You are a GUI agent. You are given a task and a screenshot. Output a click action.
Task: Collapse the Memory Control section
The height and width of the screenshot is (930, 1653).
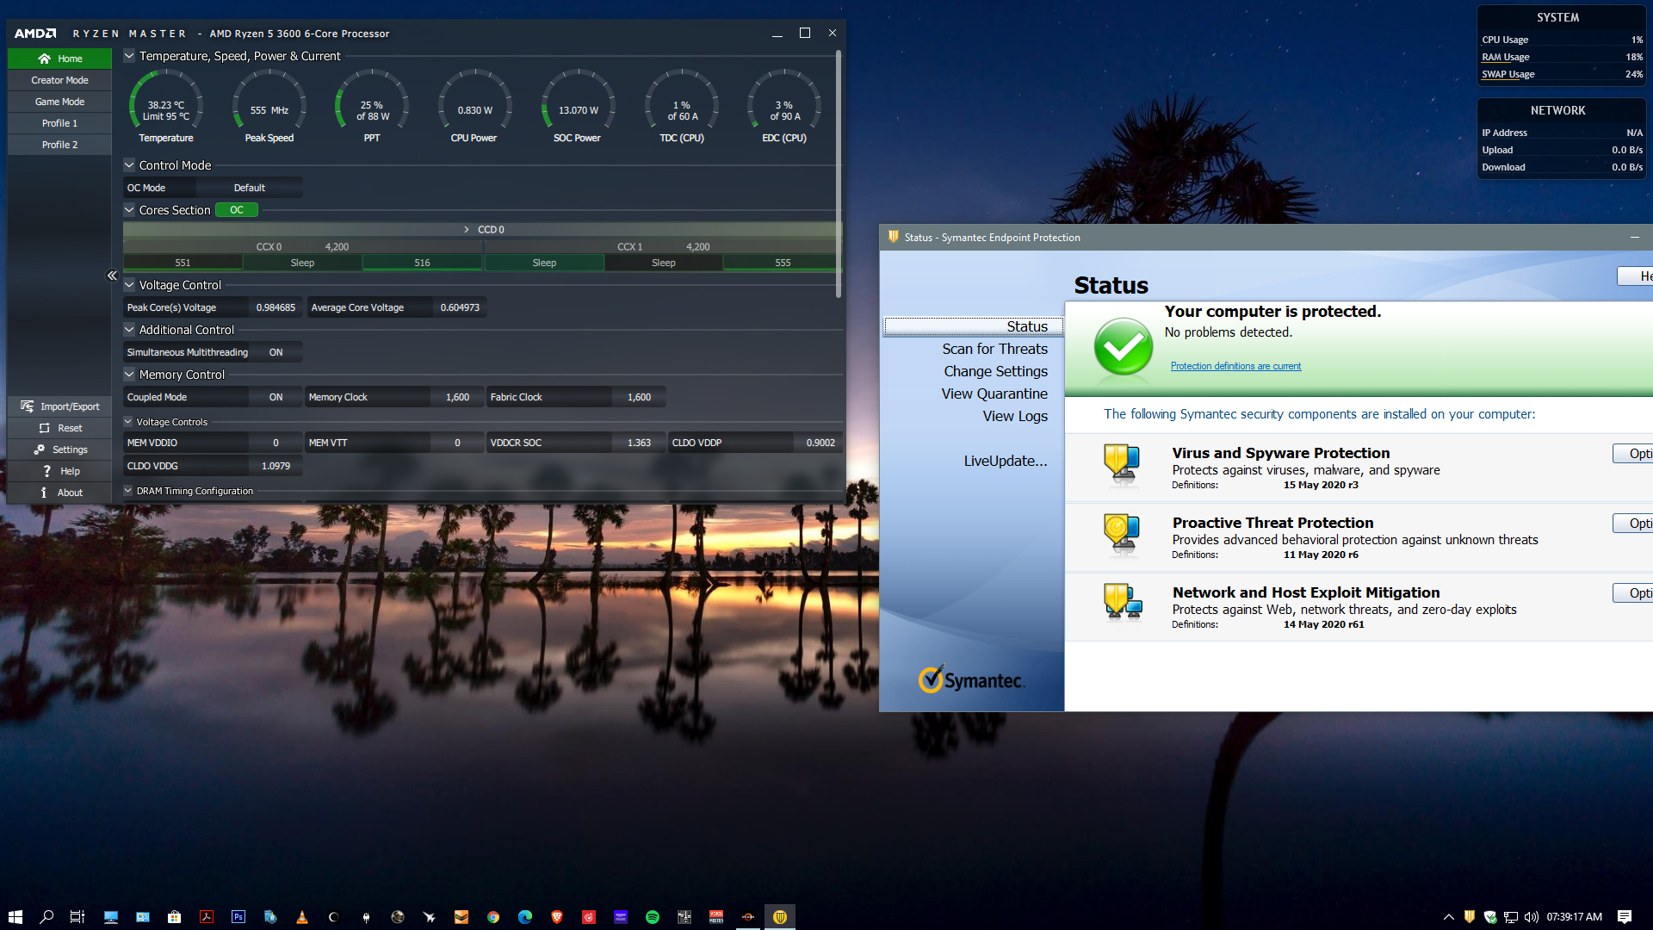pyautogui.click(x=129, y=375)
